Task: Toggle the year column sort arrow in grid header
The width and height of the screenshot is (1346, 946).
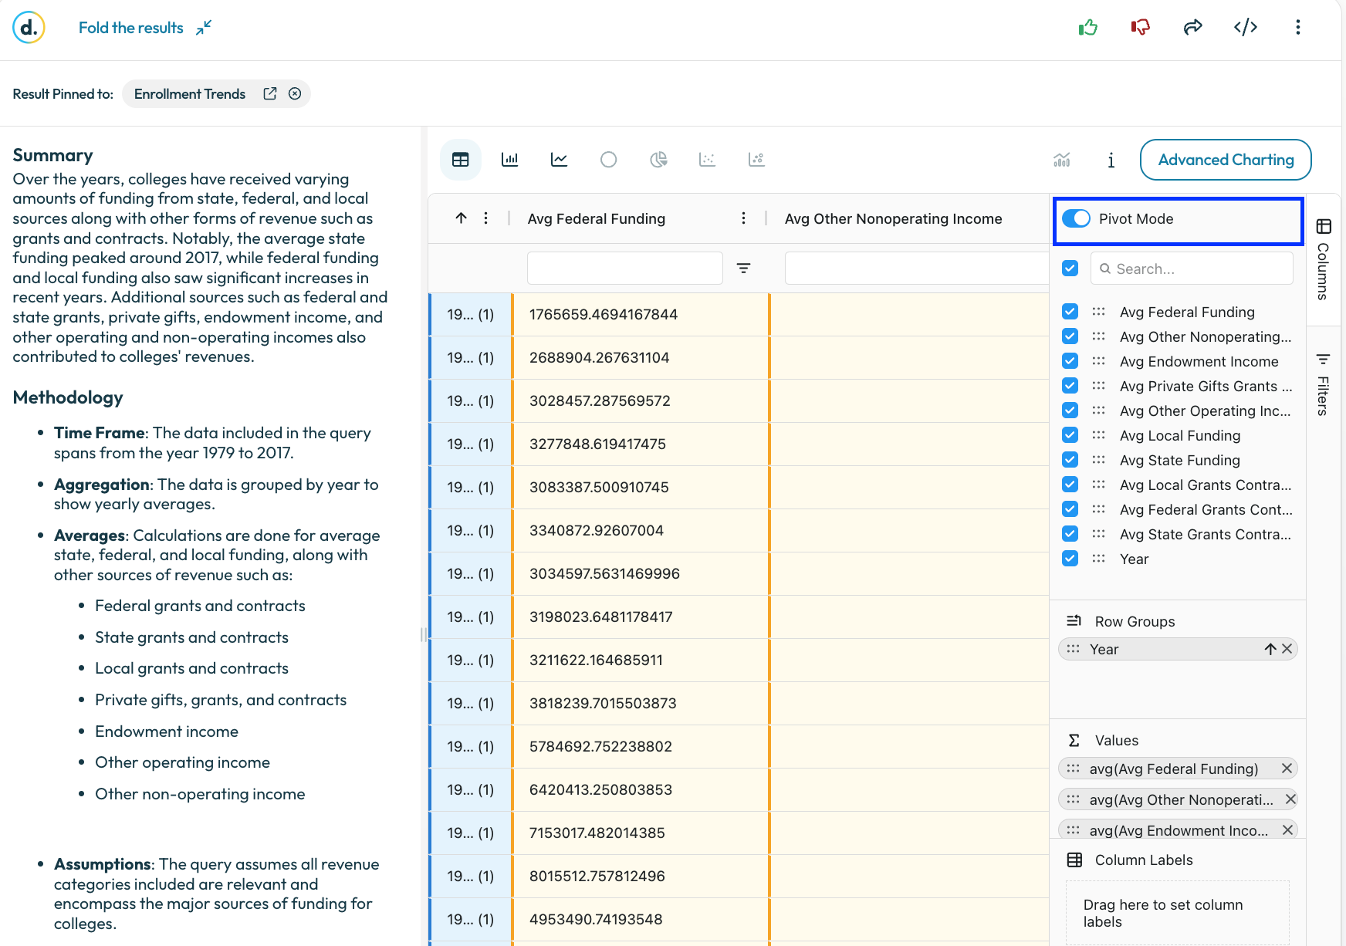Action: pyautogui.click(x=462, y=218)
